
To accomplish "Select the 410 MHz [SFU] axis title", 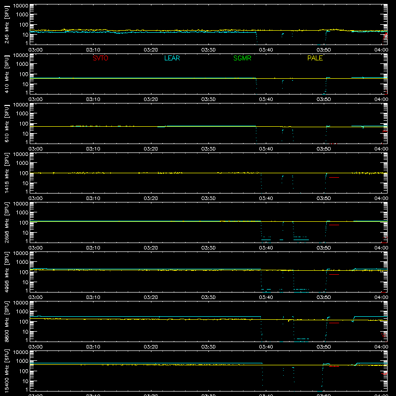I will tap(7, 74).
